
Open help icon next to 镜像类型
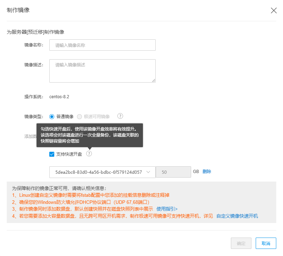tap(120, 116)
